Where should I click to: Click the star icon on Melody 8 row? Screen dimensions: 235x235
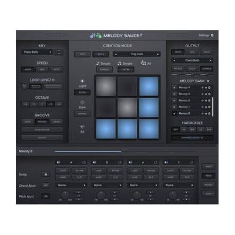point(206,113)
